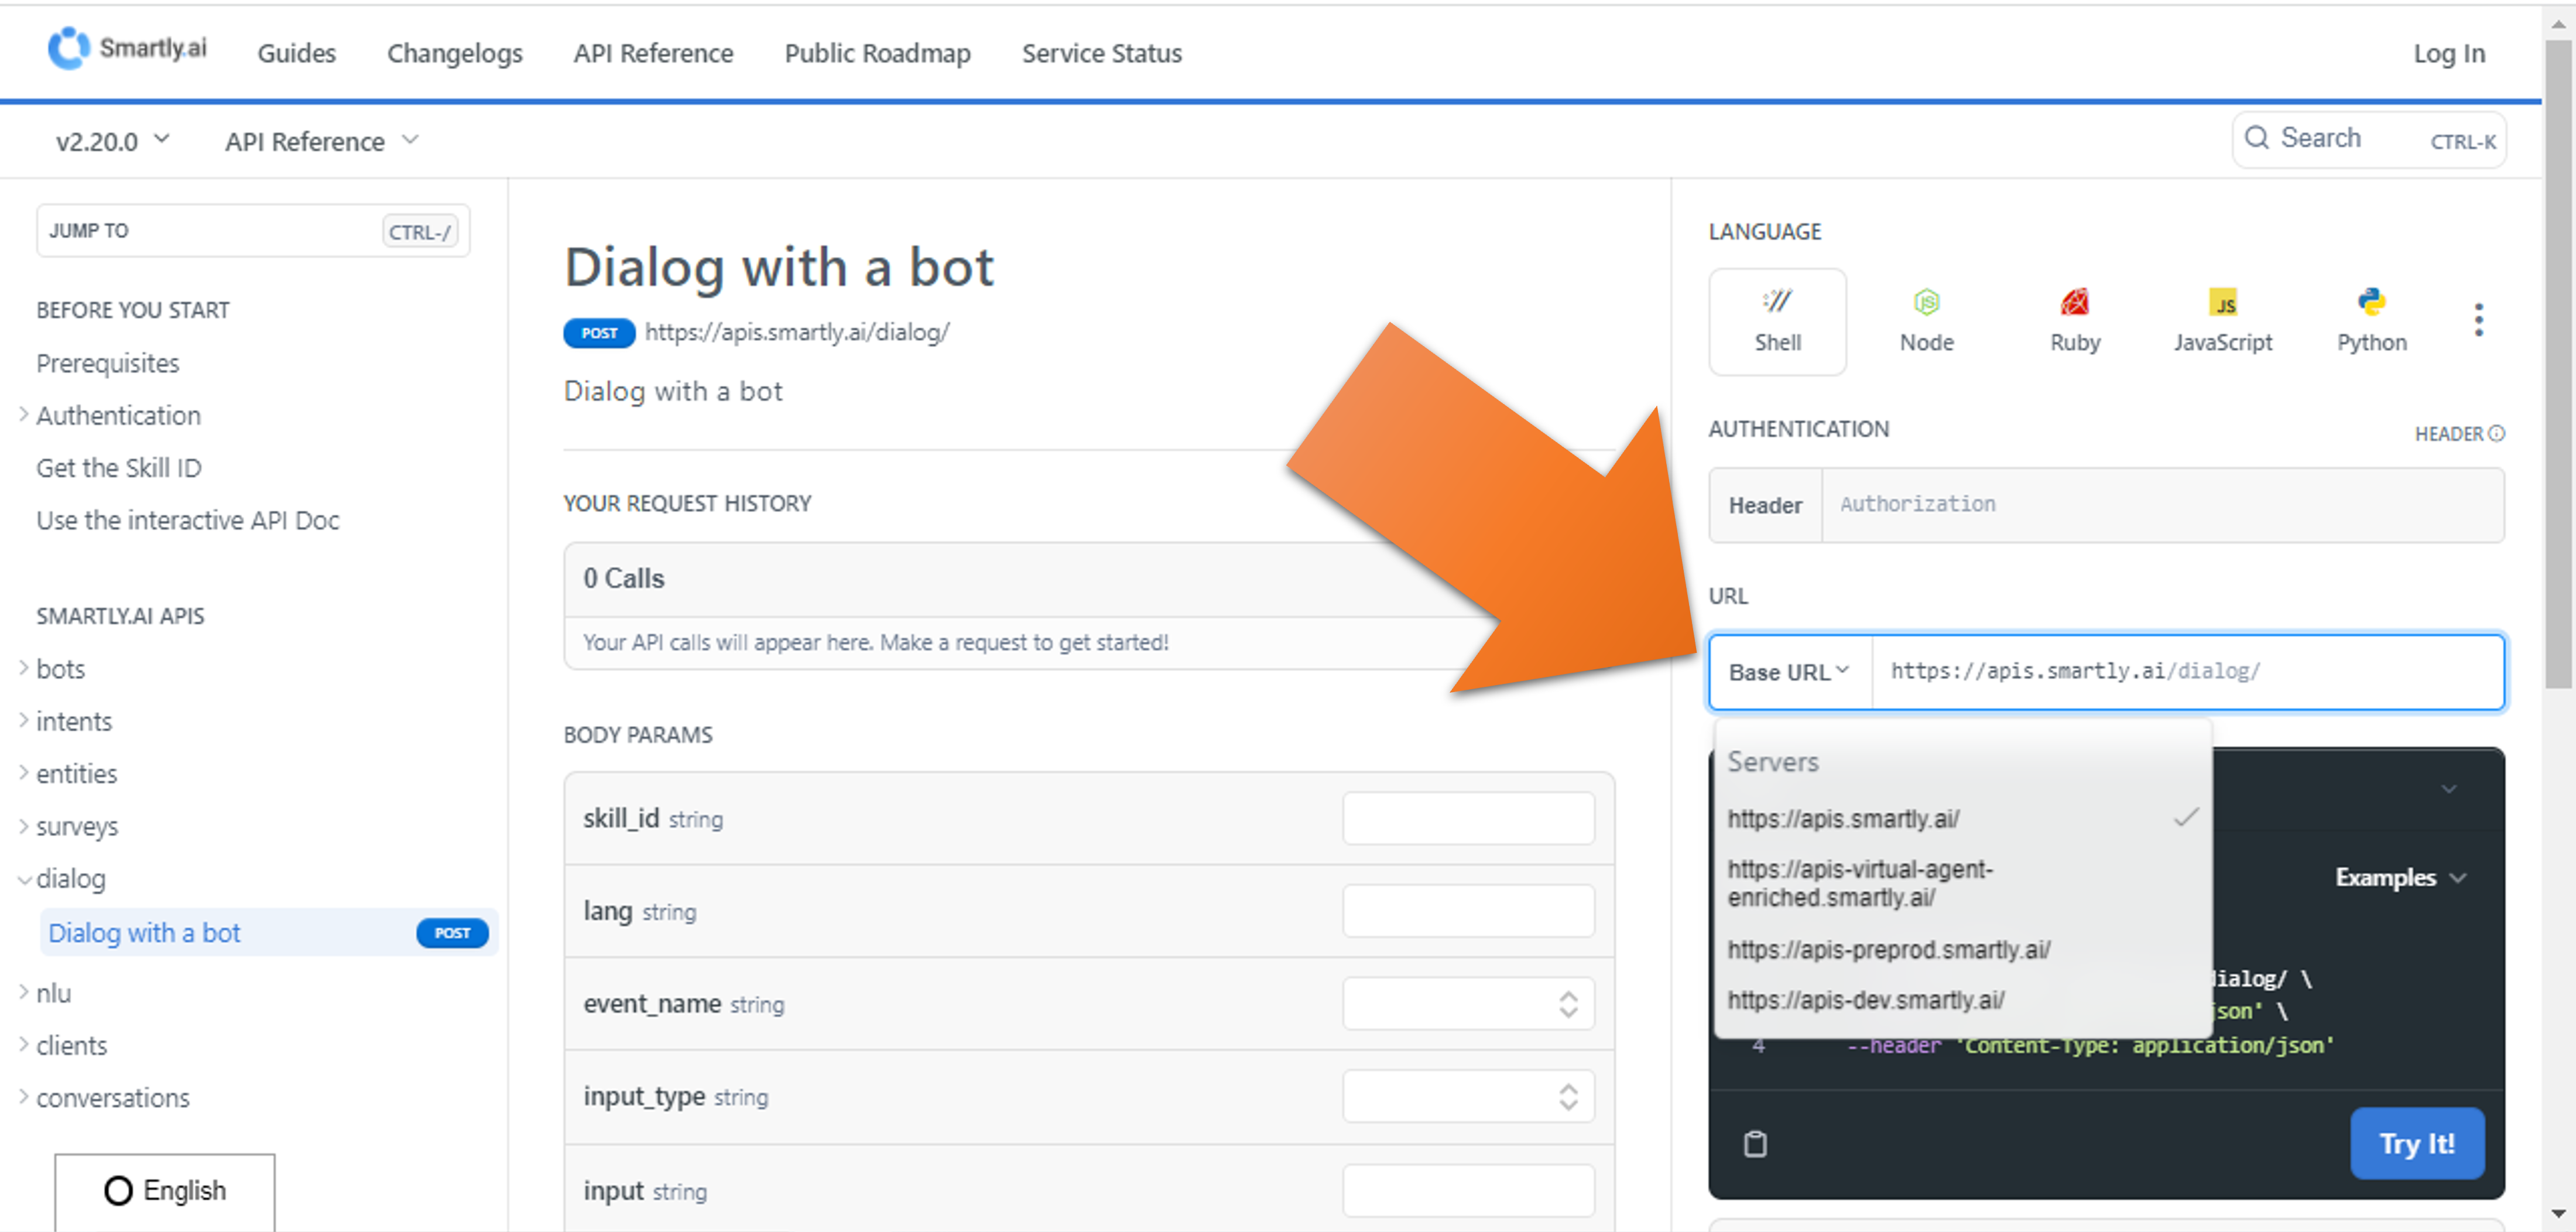Select the Shell language icon

[1776, 321]
